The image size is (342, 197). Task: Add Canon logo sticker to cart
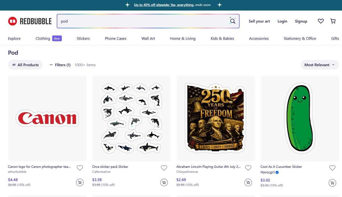coord(80,182)
